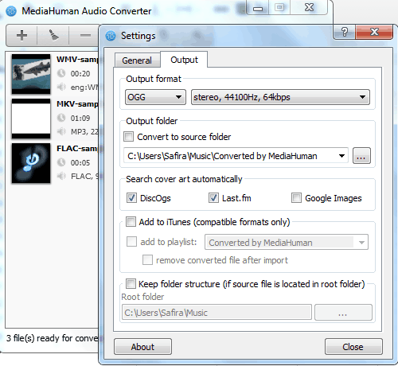Screen dimensions: 398x366
Task: Open the OGG output format dropdown
Action: point(155,97)
